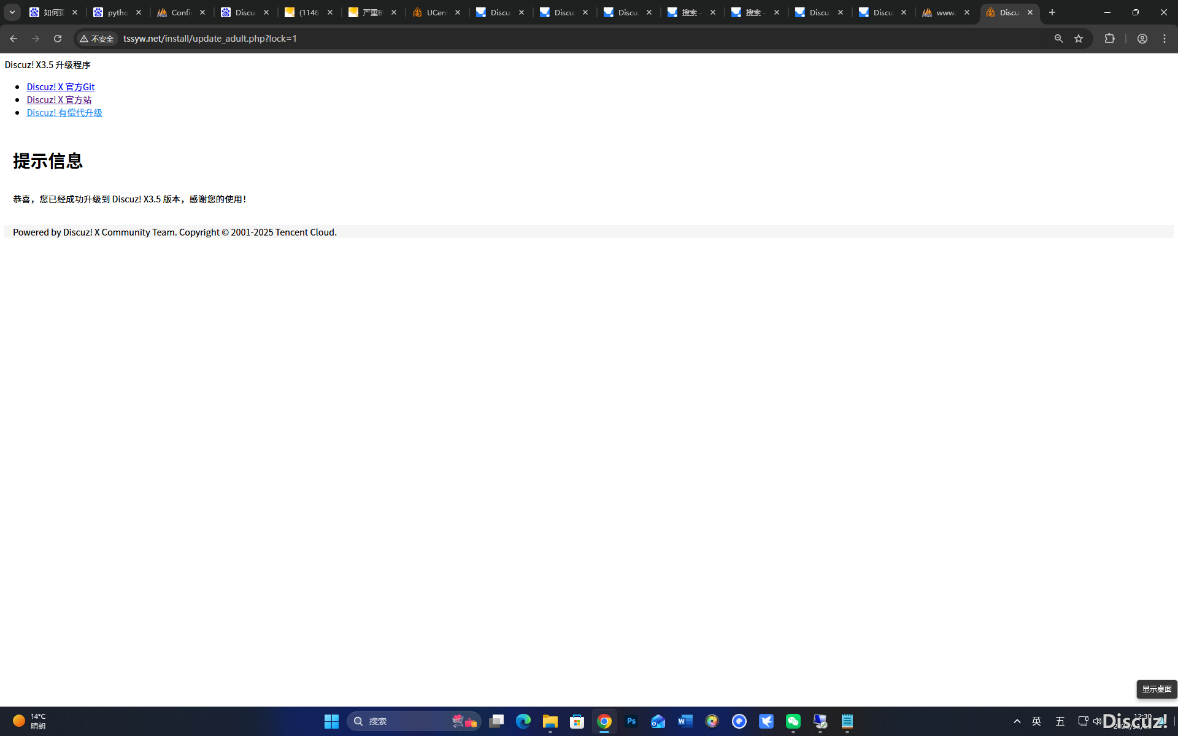Open the Chrome three-dot menu

1165,39
